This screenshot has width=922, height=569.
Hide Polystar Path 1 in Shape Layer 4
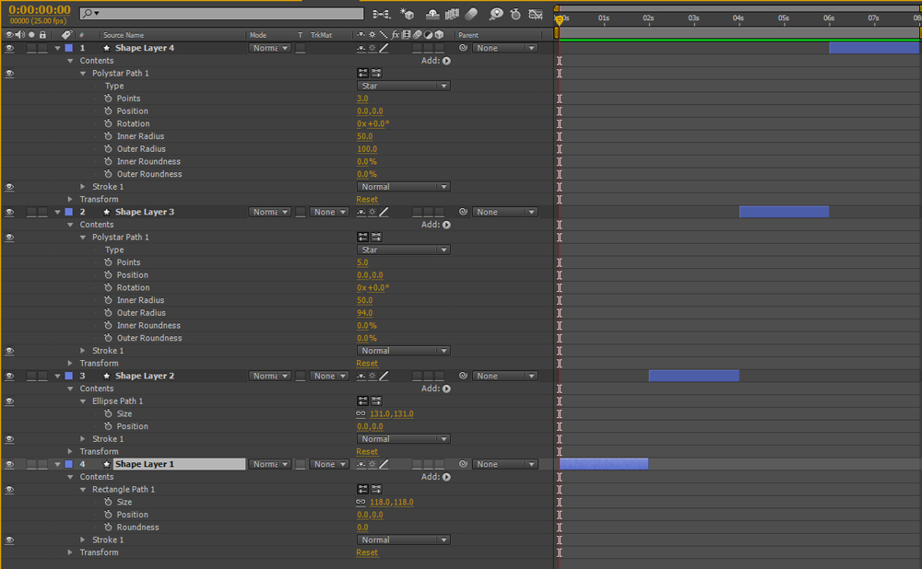9,74
